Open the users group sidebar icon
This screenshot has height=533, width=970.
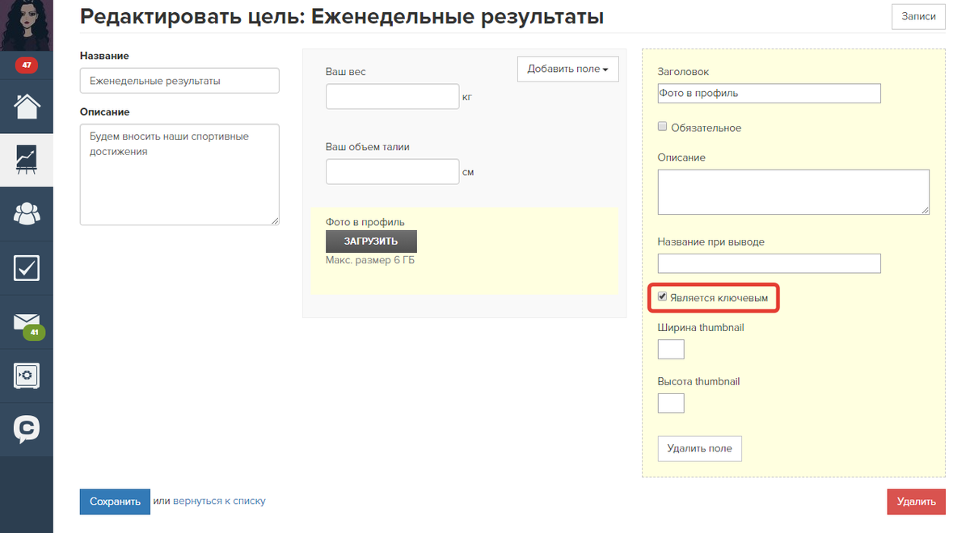[x=27, y=214]
